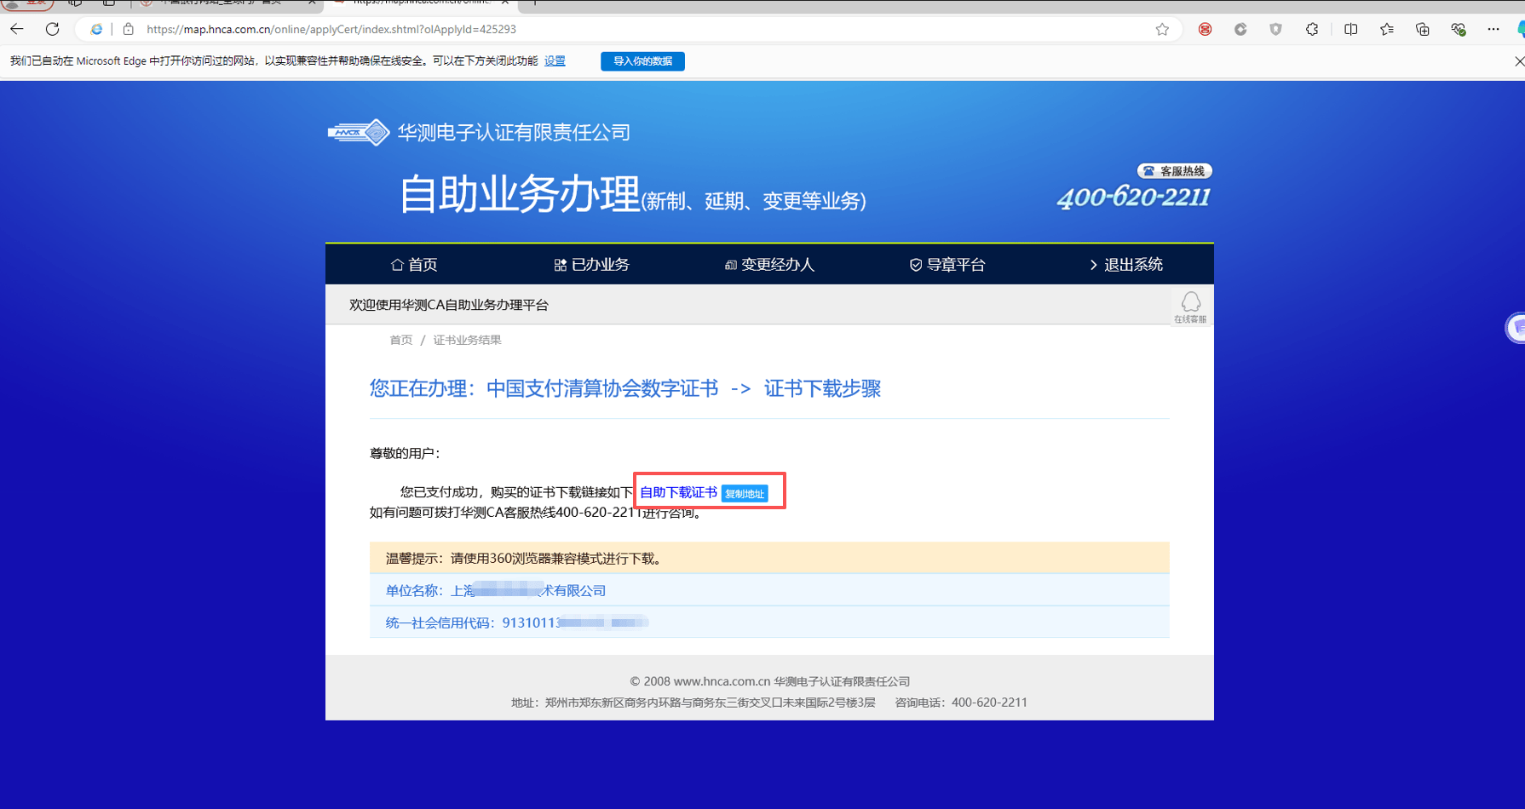Click the 温馨提示 notice row
1525x809 pixels.
[769, 558]
